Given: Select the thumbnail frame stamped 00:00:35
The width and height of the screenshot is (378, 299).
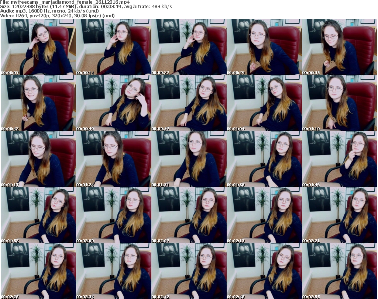Looking at the screenshot, I should pos(340,47).
